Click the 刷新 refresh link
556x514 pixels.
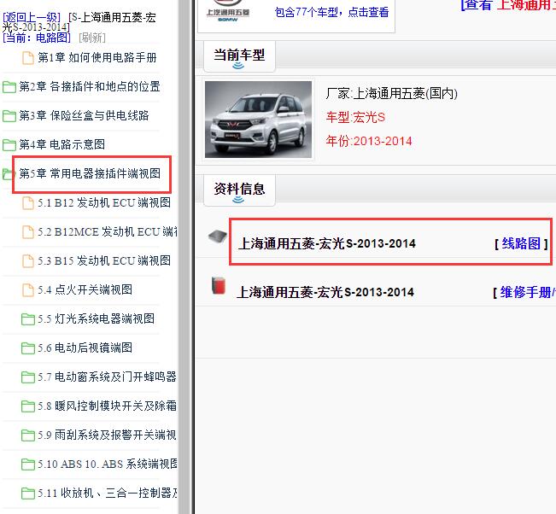pos(92,38)
